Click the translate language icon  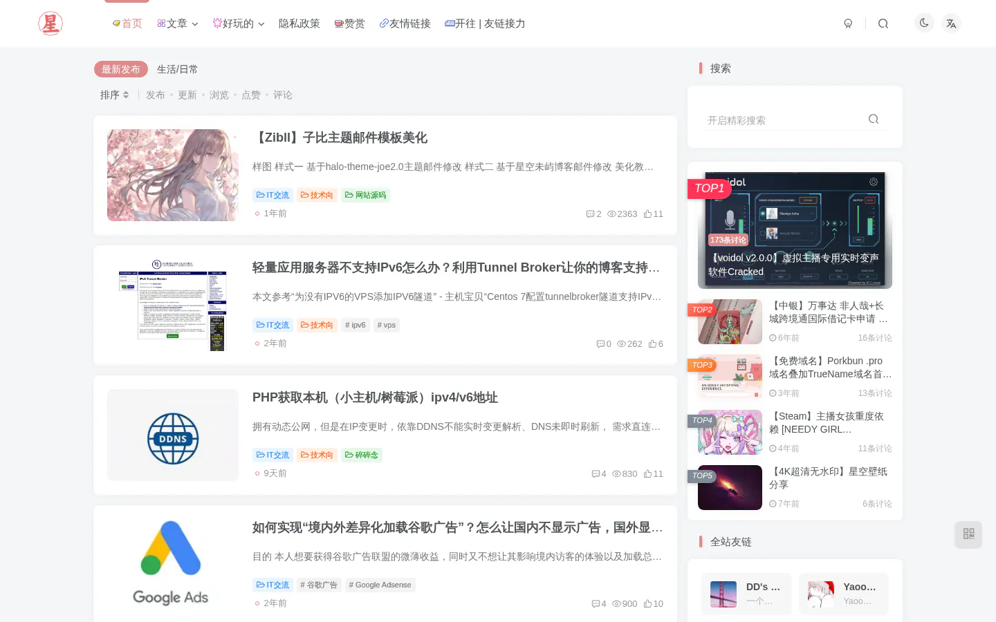(x=952, y=23)
